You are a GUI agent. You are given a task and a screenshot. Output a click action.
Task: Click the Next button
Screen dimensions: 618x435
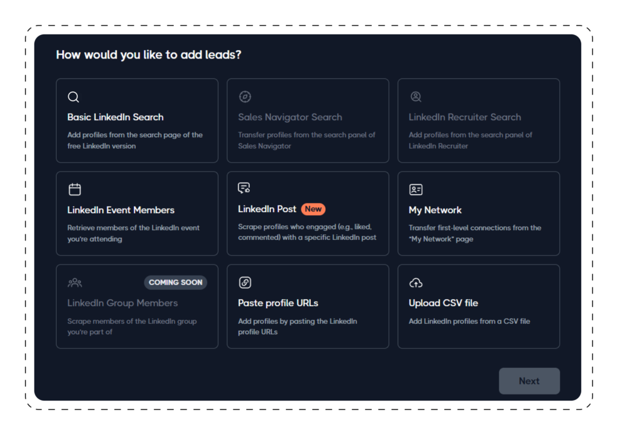click(529, 381)
